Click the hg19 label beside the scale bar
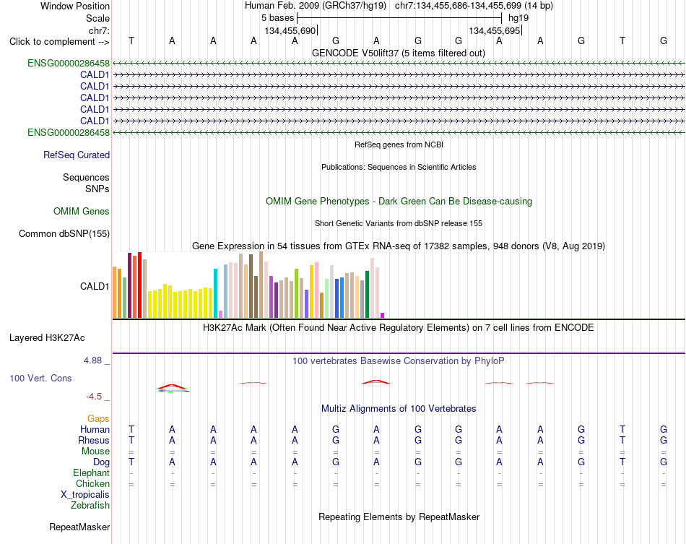This screenshot has width=686, height=544. pyautogui.click(x=518, y=18)
